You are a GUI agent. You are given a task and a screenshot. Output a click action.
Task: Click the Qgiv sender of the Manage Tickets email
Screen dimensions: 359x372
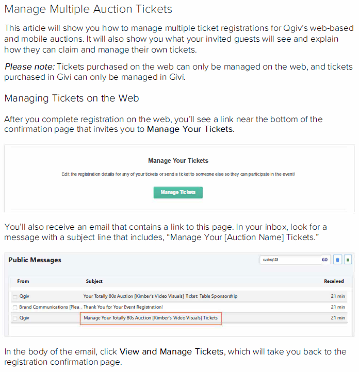pyautogui.click(x=24, y=318)
